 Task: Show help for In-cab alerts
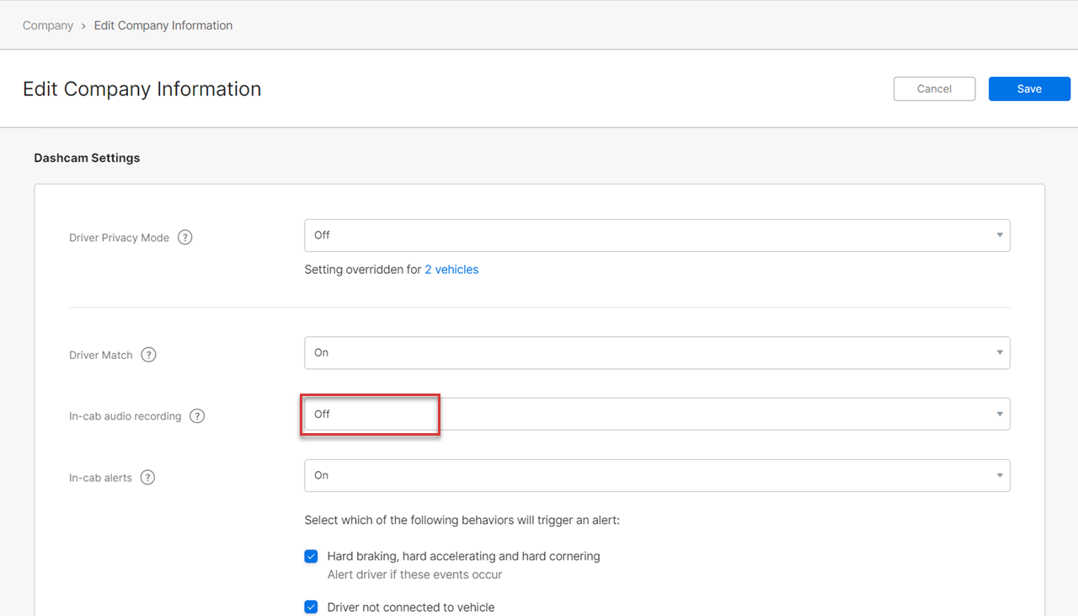pyautogui.click(x=147, y=478)
